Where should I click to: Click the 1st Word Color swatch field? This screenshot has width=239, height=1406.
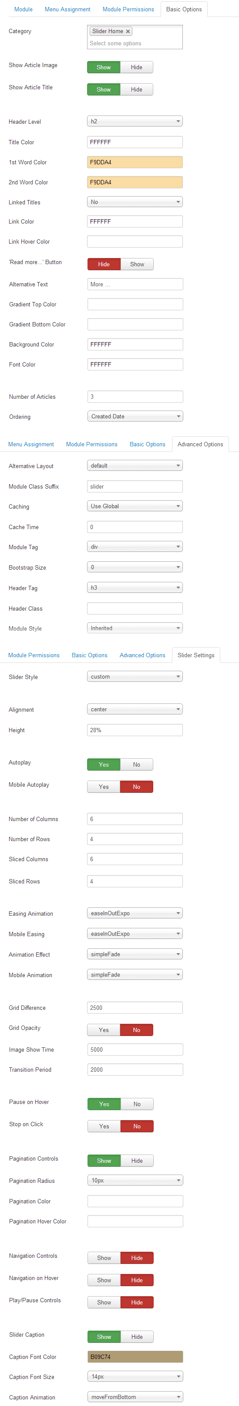[x=135, y=162]
